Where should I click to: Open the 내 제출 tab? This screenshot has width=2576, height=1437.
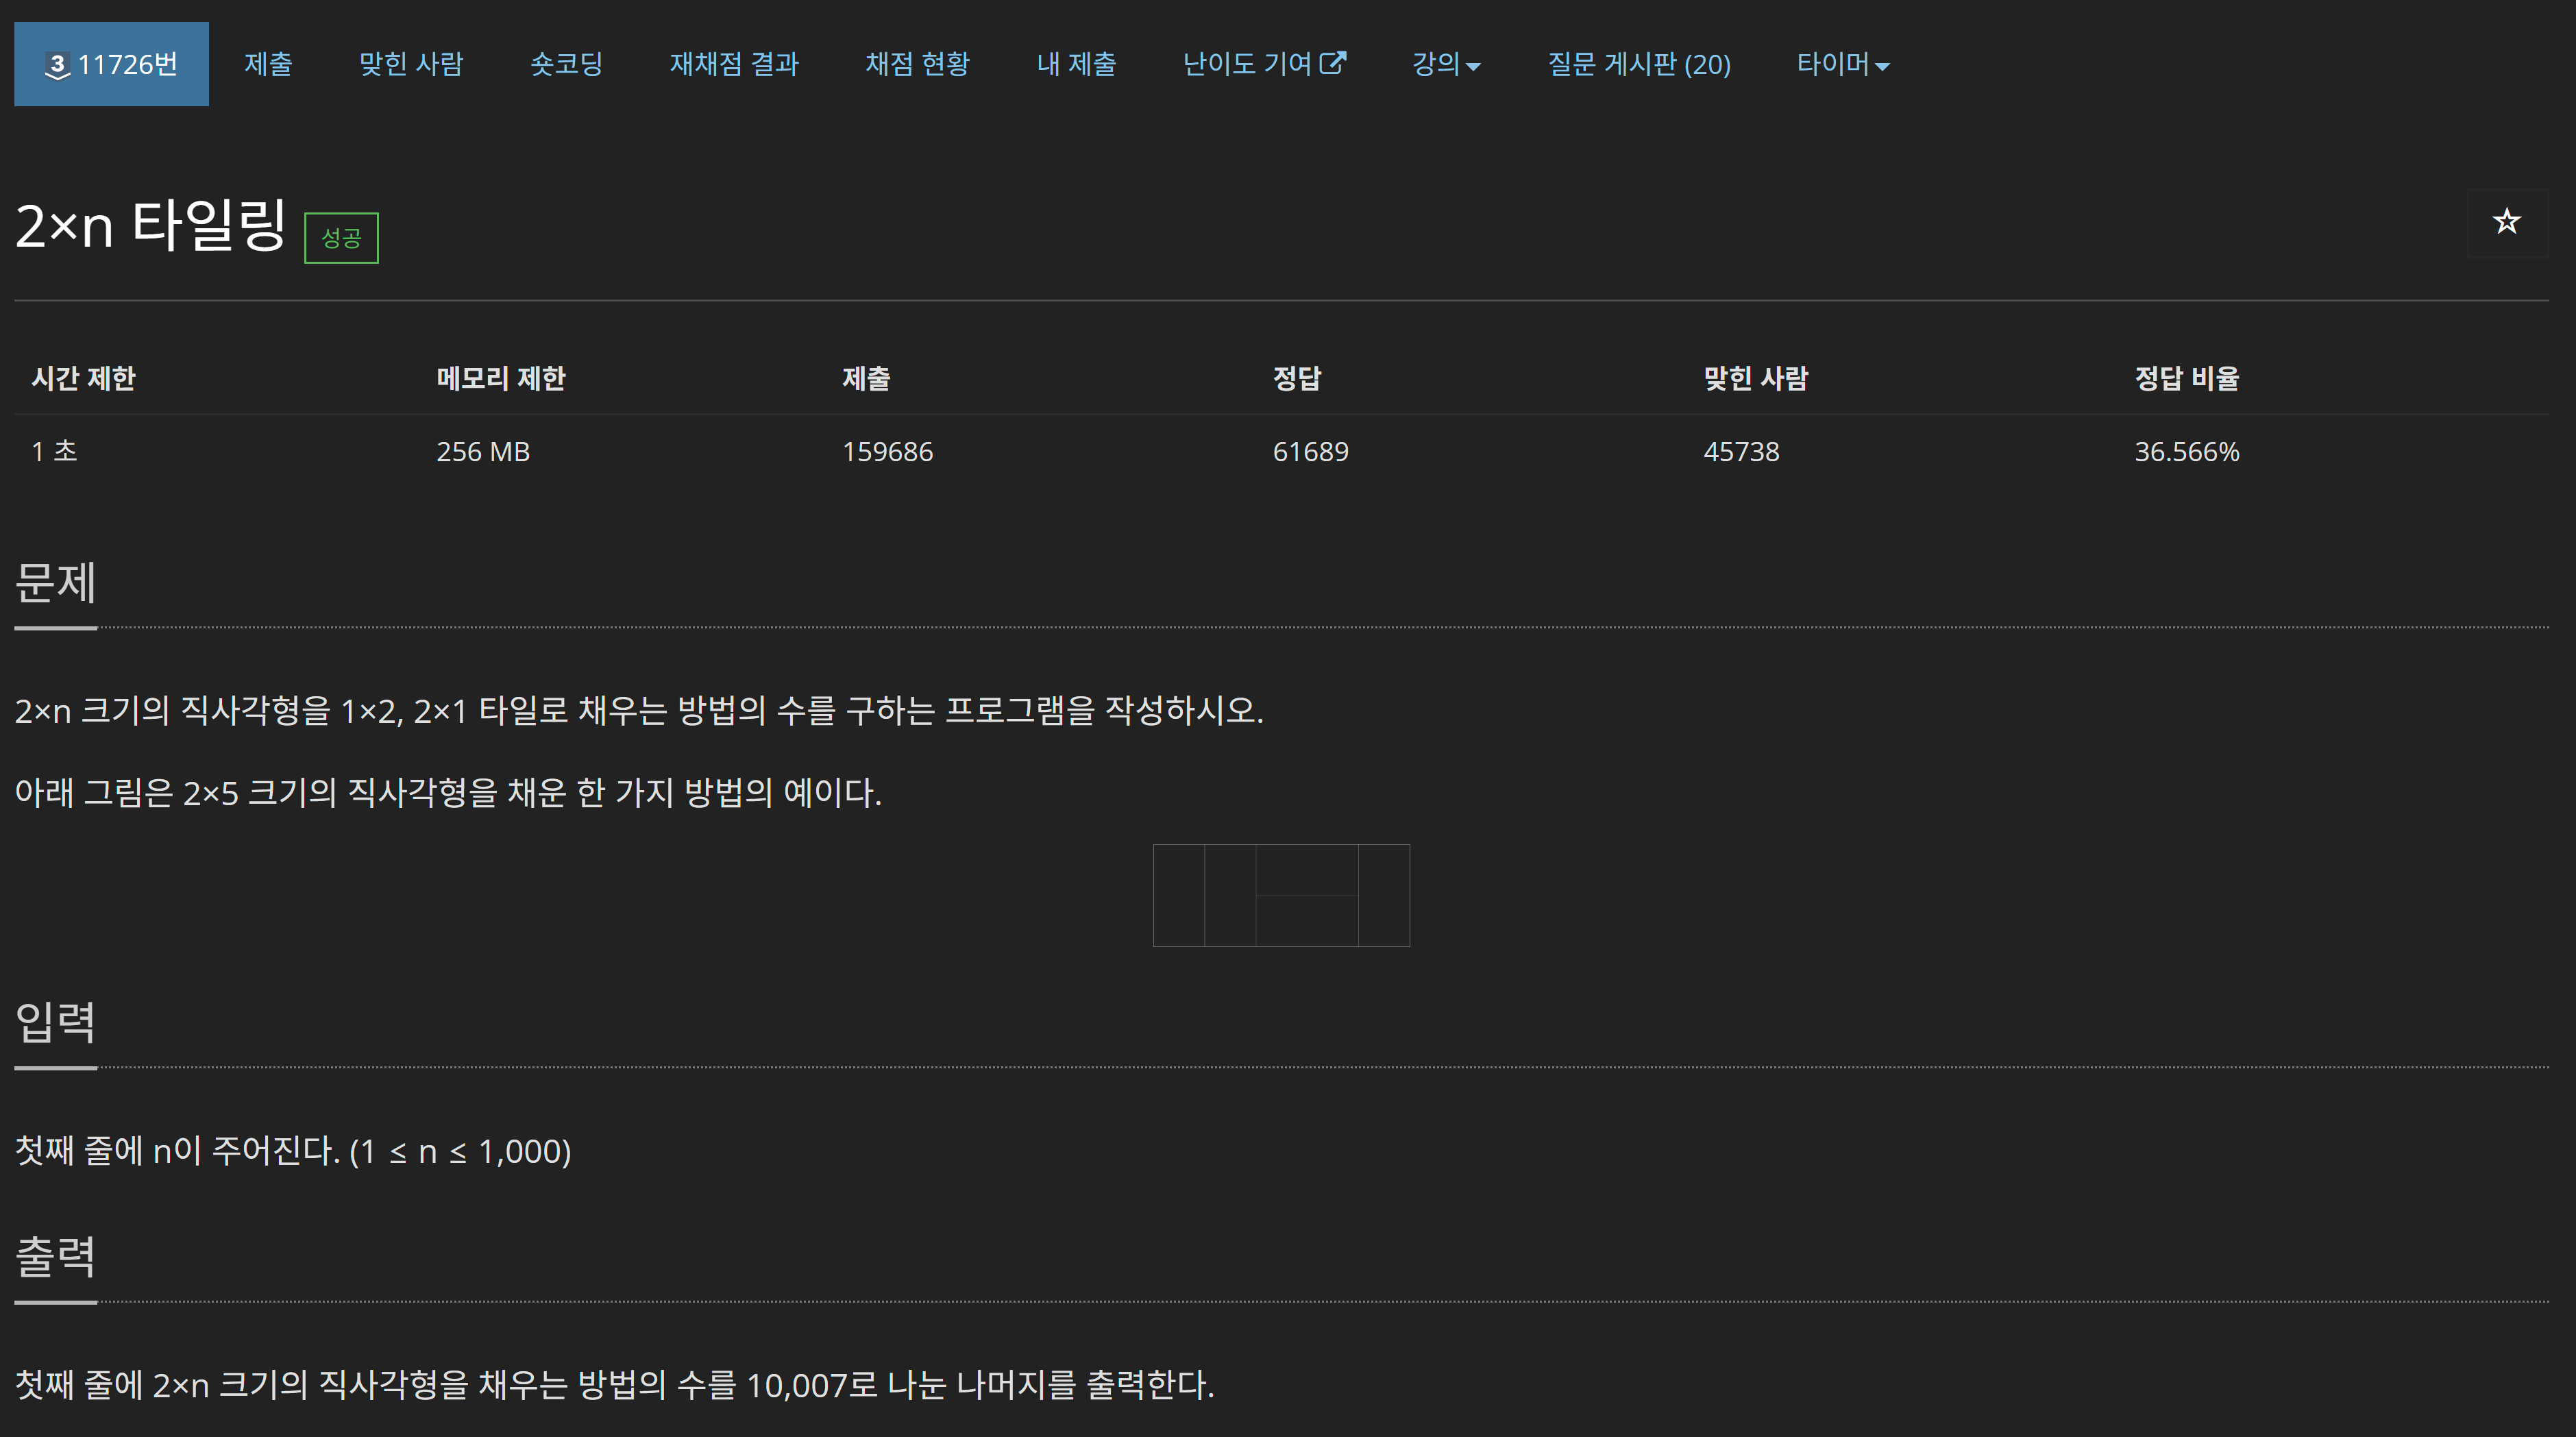point(1076,64)
